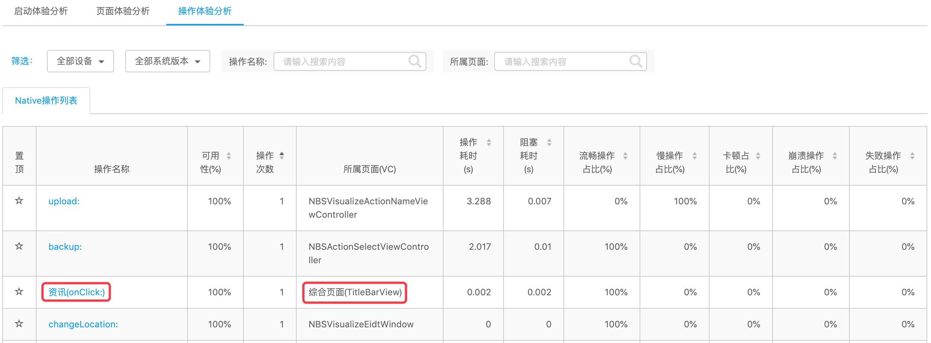Sort by 阻塞耗时(s) column arrows
This screenshot has height=343, width=931.
pos(549,142)
